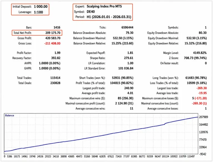
Task: Select Average consecutive losses value 1
Action: pos(206,108)
